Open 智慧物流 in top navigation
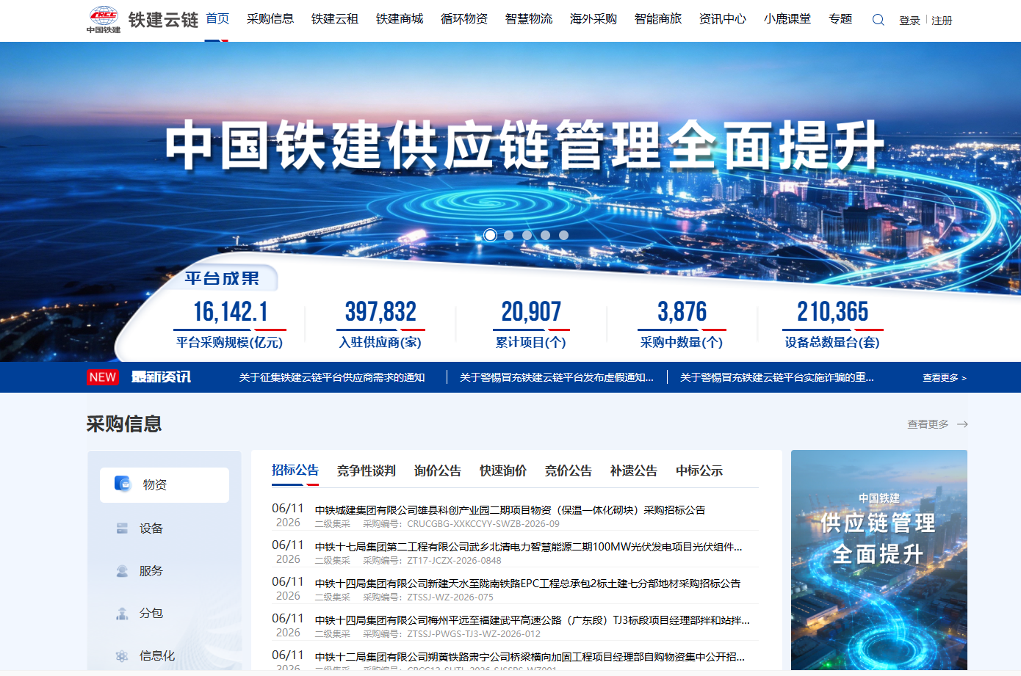The width and height of the screenshot is (1021, 676). (x=529, y=19)
